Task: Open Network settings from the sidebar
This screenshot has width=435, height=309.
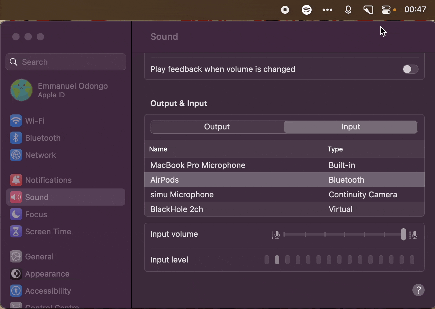Action: click(x=16, y=155)
